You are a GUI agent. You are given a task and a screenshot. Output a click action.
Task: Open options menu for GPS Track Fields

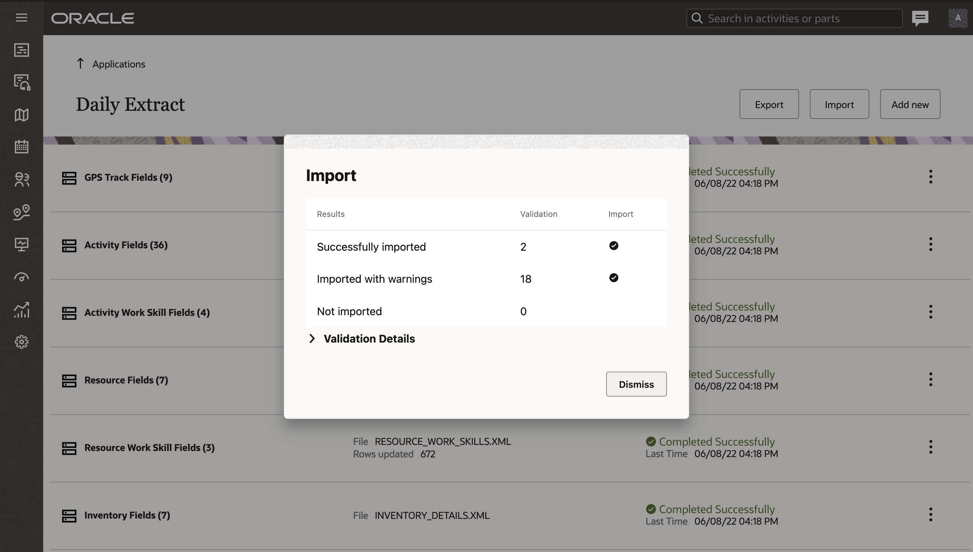930,177
